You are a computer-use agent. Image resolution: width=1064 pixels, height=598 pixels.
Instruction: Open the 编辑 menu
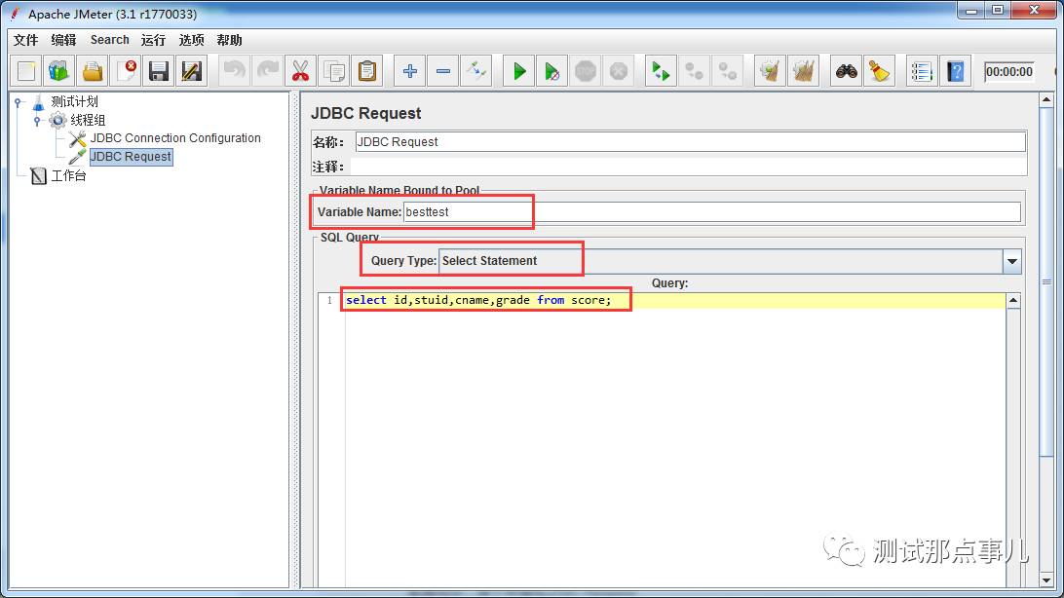63,40
